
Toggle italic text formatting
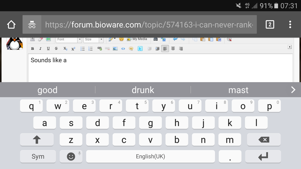click(x=40, y=49)
